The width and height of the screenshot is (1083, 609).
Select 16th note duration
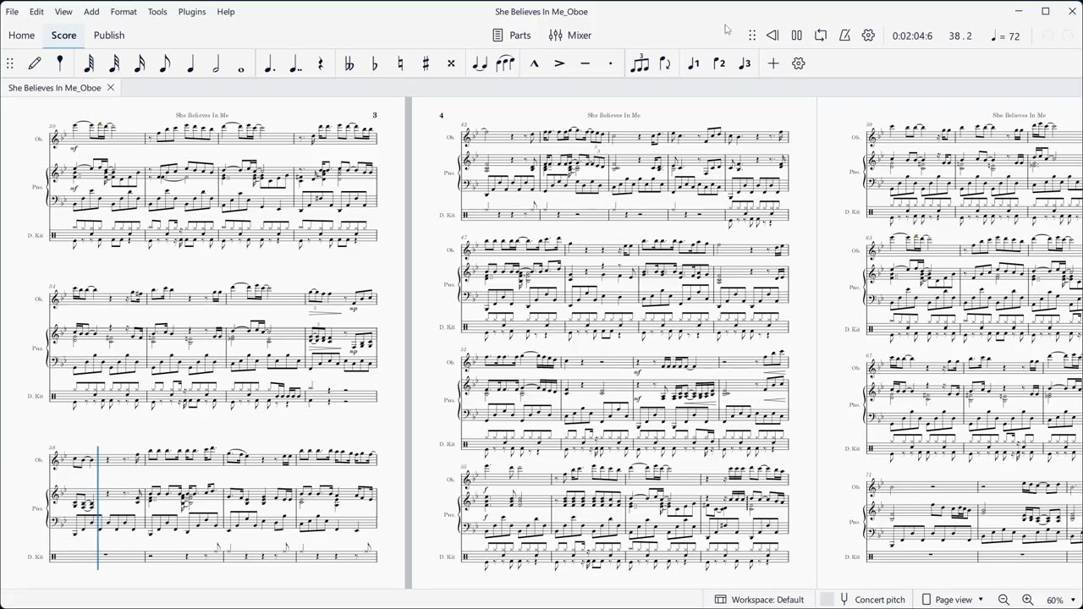140,63
